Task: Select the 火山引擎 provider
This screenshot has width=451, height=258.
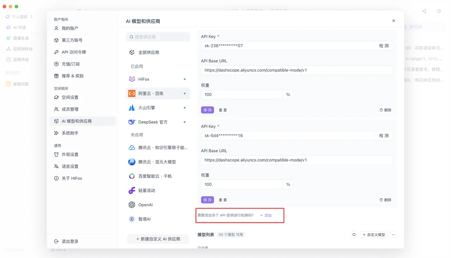Action: click(158, 108)
